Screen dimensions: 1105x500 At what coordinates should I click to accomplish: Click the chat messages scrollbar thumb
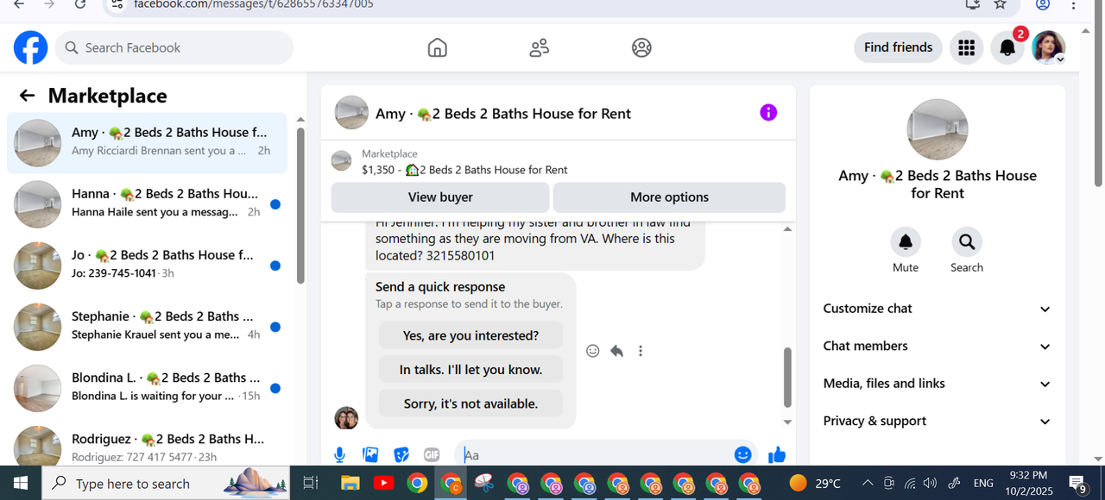coord(787,377)
